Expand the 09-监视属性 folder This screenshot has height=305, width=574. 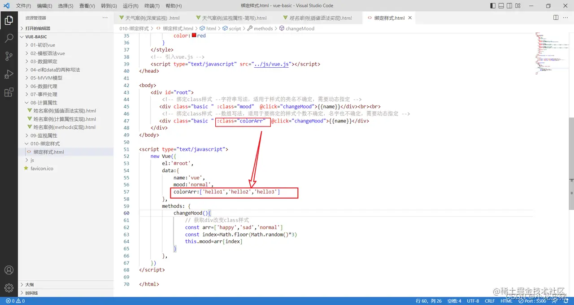[x=65, y=135]
